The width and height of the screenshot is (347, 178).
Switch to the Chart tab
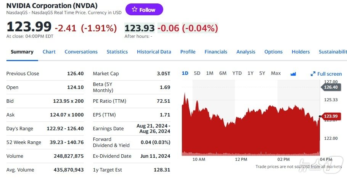(x=49, y=52)
